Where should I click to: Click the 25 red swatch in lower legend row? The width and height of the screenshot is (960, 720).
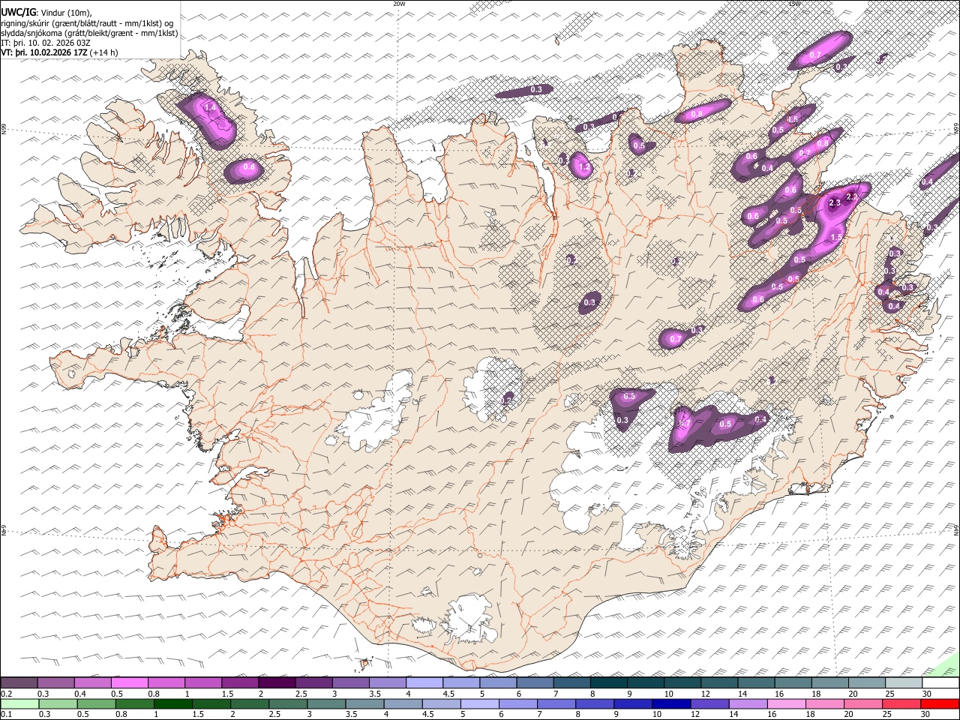[x=901, y=704]
